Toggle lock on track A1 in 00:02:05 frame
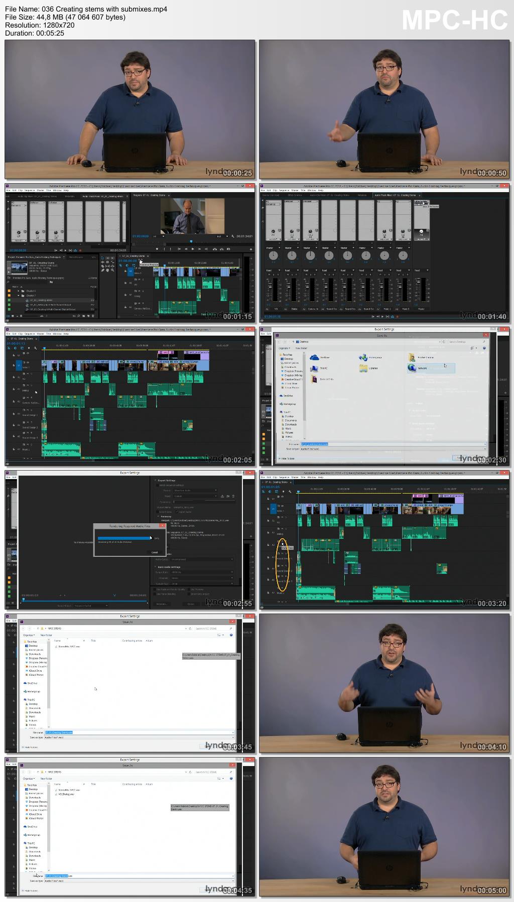 14,377
